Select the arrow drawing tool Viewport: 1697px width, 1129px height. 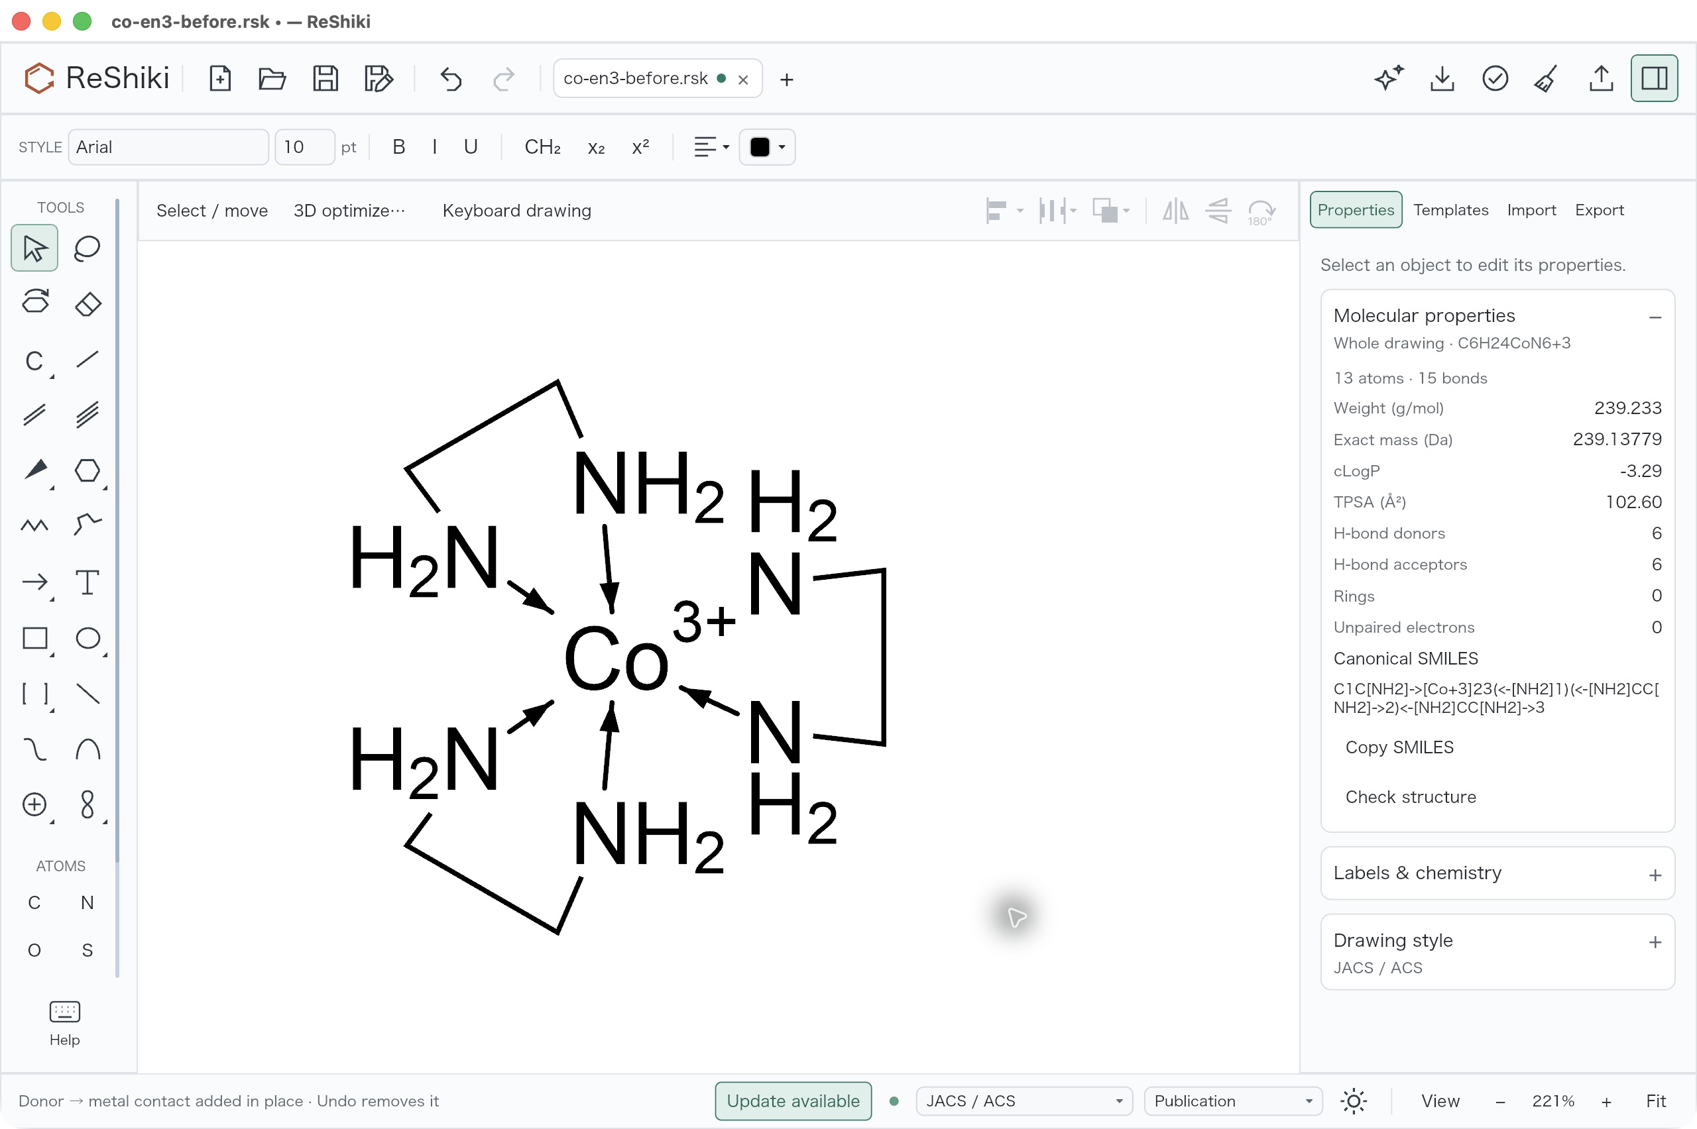[34, 582]
